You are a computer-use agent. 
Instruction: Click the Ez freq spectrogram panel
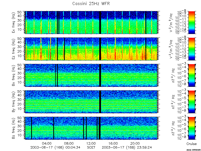(x=91, y=49)
